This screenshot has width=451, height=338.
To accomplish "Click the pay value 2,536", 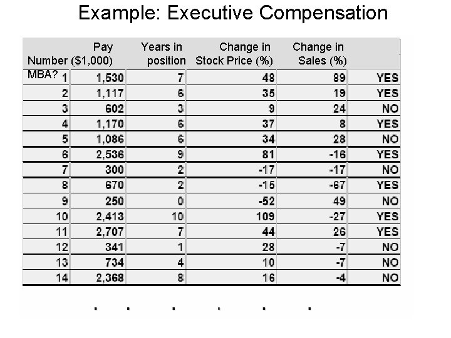I will coord(110,155).
